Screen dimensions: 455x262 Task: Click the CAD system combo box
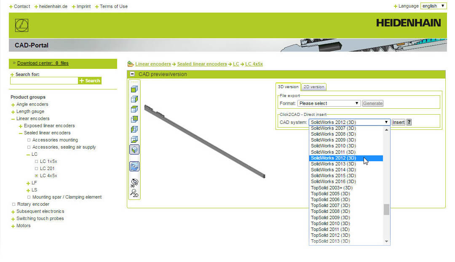[349, 122]
